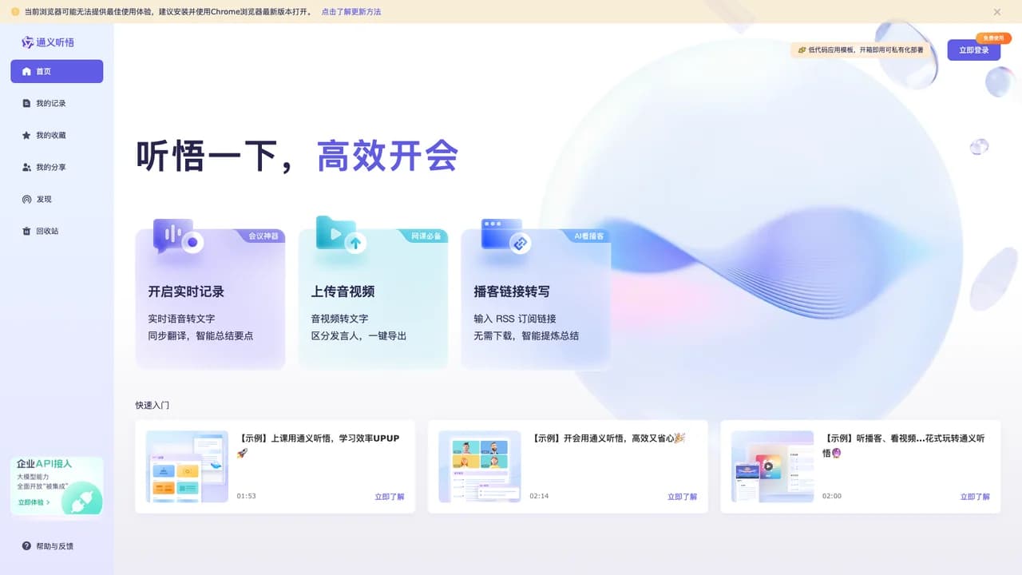This screenshot has width=1022, height=575.
Task: Click 立即了解 on the 听播客、看视频 example
Action: 975,497
